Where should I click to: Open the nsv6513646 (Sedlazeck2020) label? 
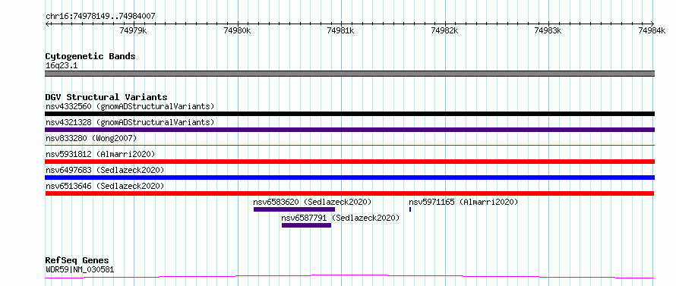click(x=105, y=186)
